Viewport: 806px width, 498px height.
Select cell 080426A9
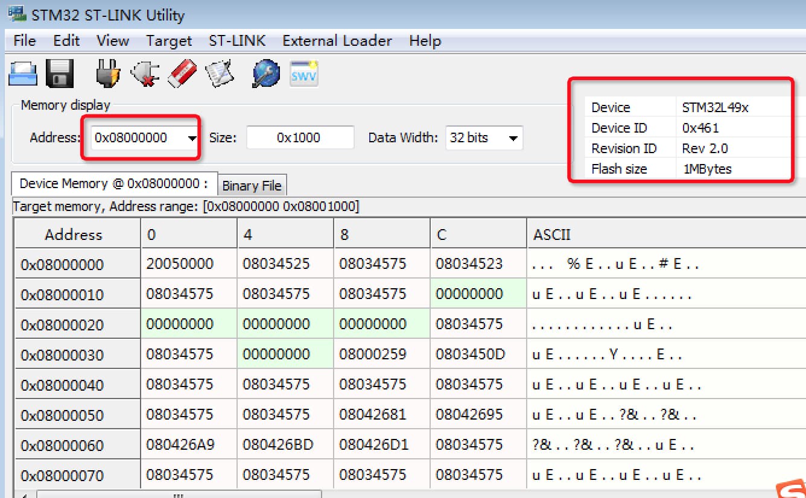[188, 444]
